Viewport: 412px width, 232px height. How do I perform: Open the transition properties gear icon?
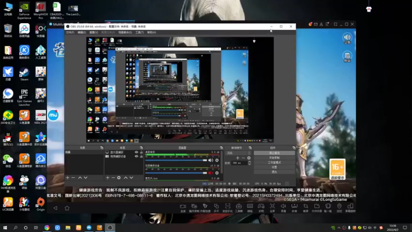coord(249,158)
